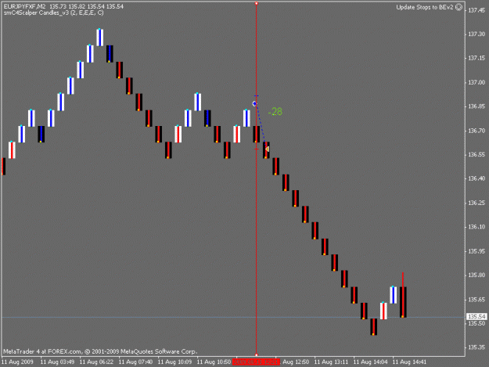This screenshot has width=489, height=367.
Task: Click the 11 Aug 14:41 time label
Action: coord(409,362)
